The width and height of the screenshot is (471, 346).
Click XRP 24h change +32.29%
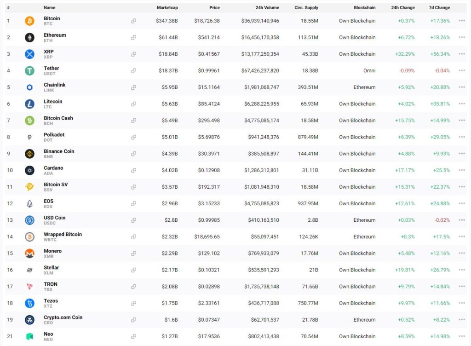[x=405, y=54]
